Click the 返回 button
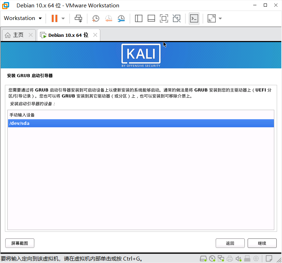The width and height of the screenshot is (282, 263). tap(230, 243)
